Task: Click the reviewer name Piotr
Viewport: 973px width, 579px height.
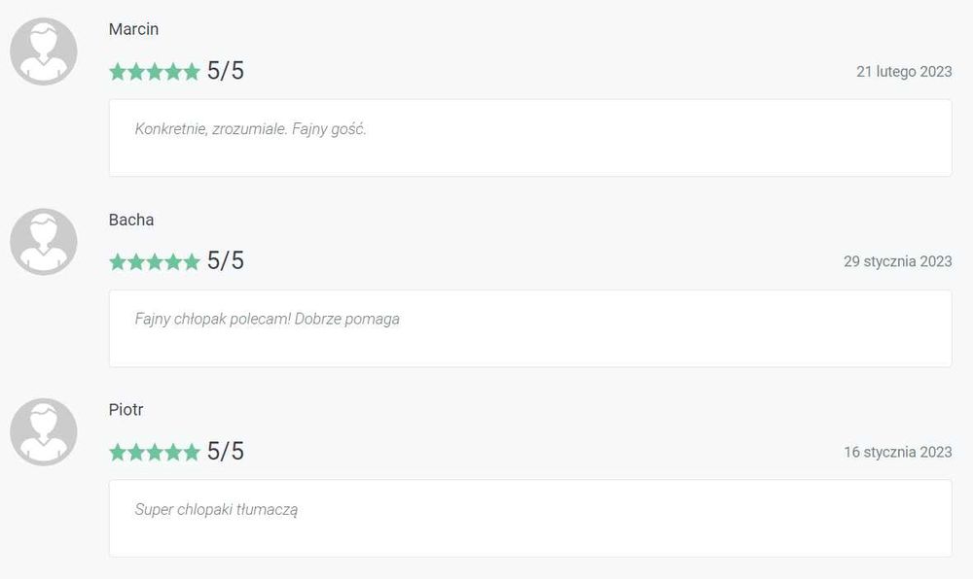Action: [127, 410]
